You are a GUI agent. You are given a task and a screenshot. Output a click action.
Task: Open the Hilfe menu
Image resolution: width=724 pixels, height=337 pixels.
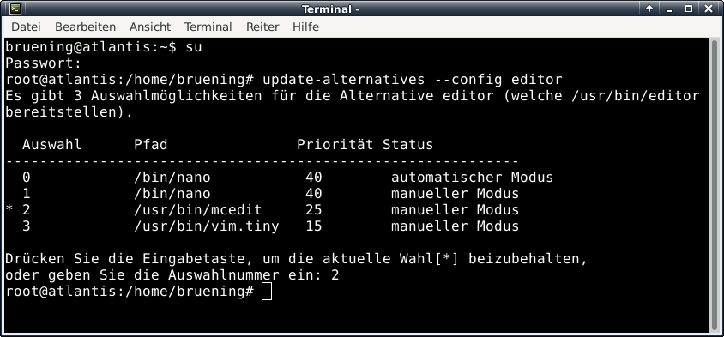coord(305,27)
